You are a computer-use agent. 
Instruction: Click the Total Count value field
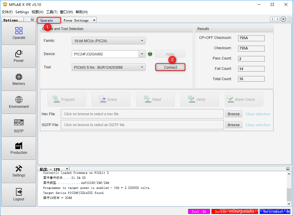pyautogui.click(x=251, y=79)
